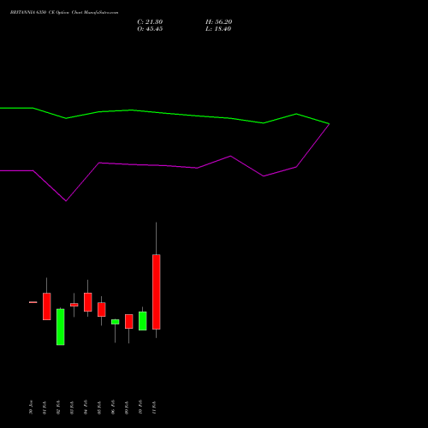Select the closing price C: 21.30

pyautogui.click(x=150, y=22)
